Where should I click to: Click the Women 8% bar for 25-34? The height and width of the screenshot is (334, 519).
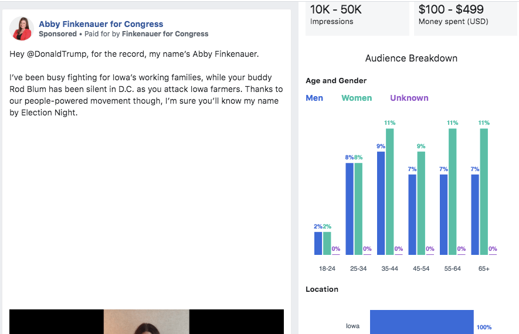(358, 209)
